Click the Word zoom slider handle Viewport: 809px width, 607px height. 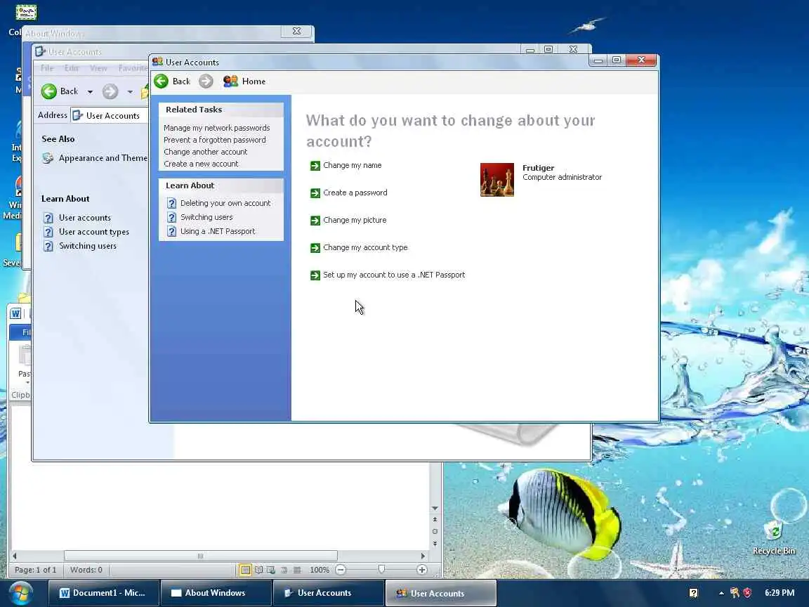click(381, 569)
